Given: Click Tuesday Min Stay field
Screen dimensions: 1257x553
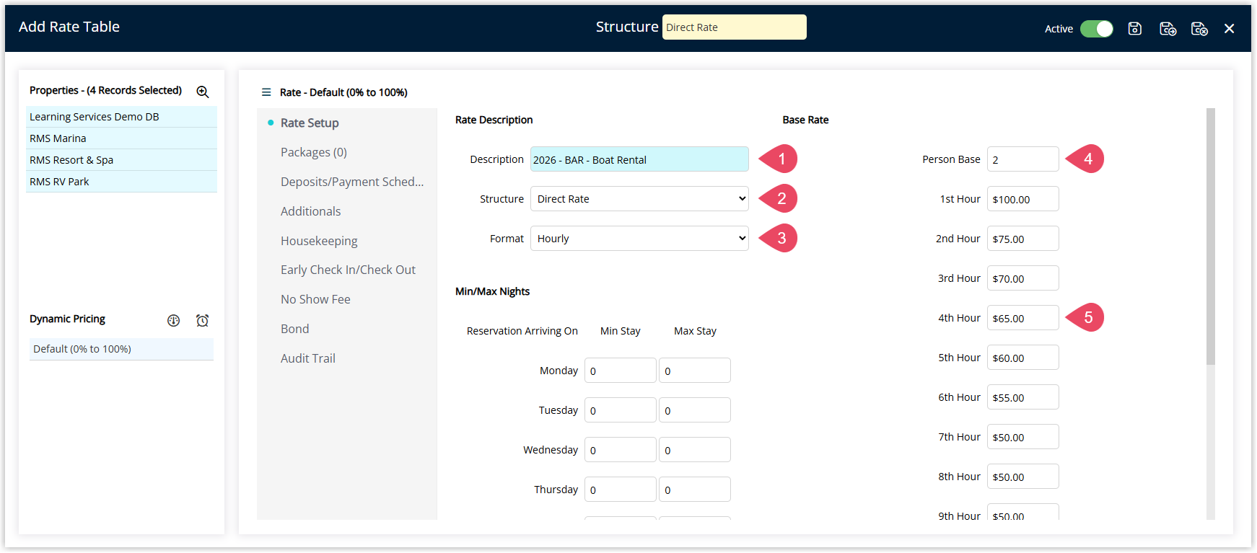Looking at the screenshot, I should point(621,410).
